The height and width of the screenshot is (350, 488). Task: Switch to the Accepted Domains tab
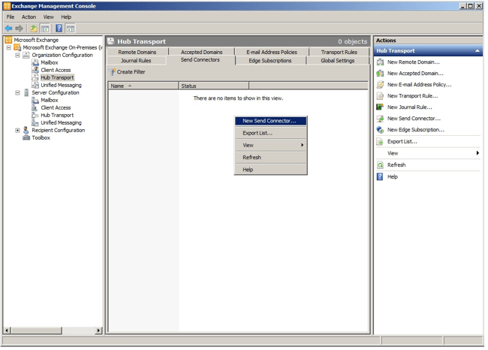(x=202, y=52)
